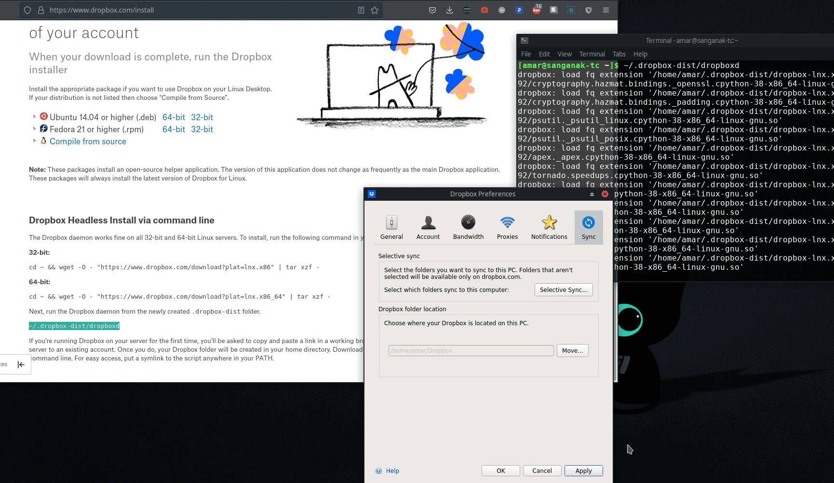Open the Firefox hamburger menu
This screenshot has height=483, width=834.
(x=606, y=10)
